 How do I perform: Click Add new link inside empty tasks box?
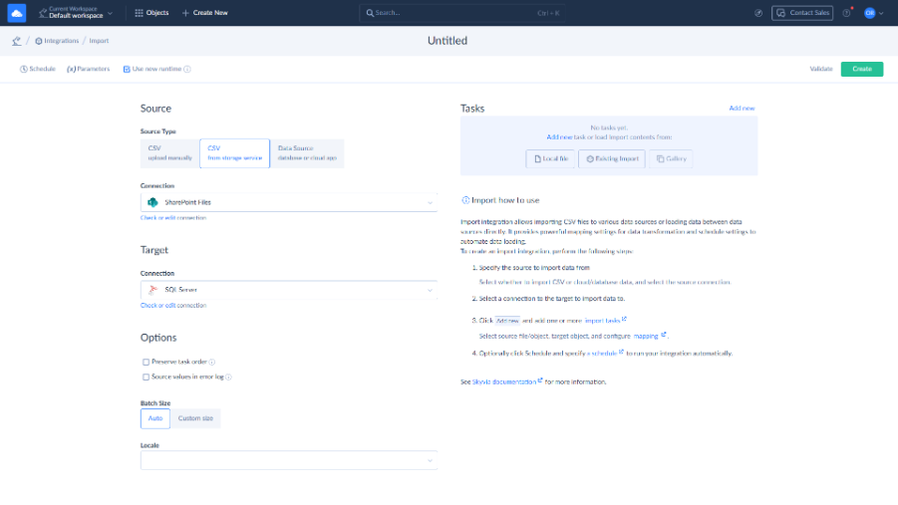559,137
